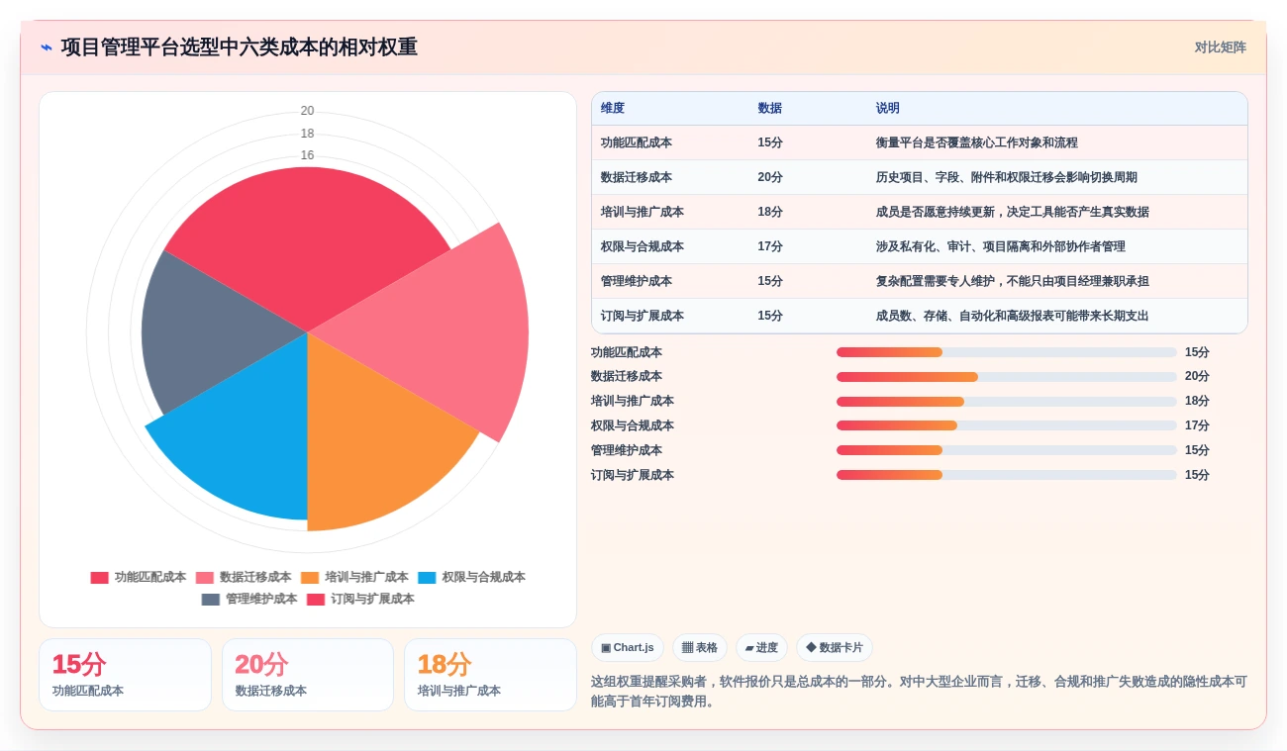
Task: Click the description starting 成员是否愿意持续更新
Action: pyautogui.click(x=1013, y=213)
